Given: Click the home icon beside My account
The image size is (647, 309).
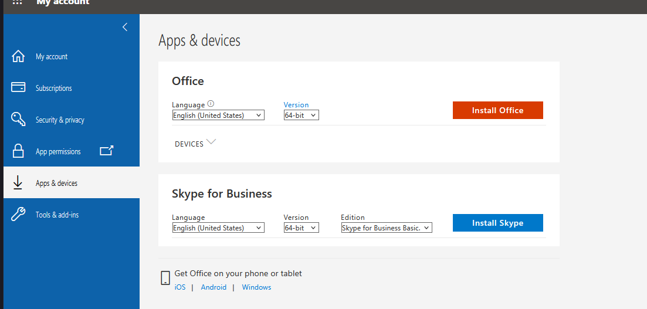Looking at the screenshot, I should [18, 56].
